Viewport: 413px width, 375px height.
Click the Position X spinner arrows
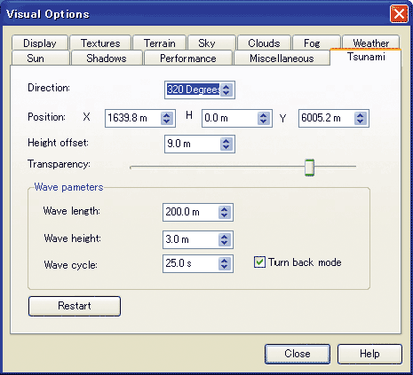[167, 118]
